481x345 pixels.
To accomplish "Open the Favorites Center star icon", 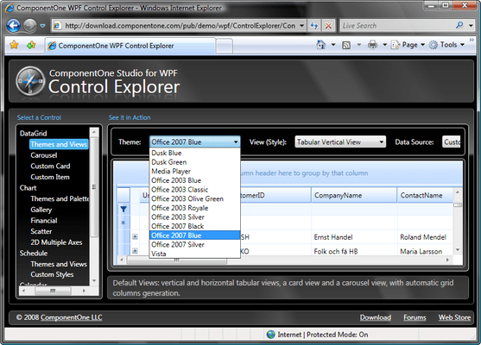I will pos(14,45).
